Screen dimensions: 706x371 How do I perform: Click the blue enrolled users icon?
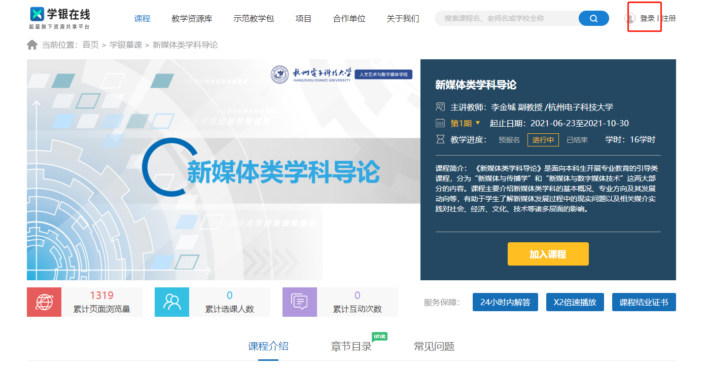(x=172, y=302)
